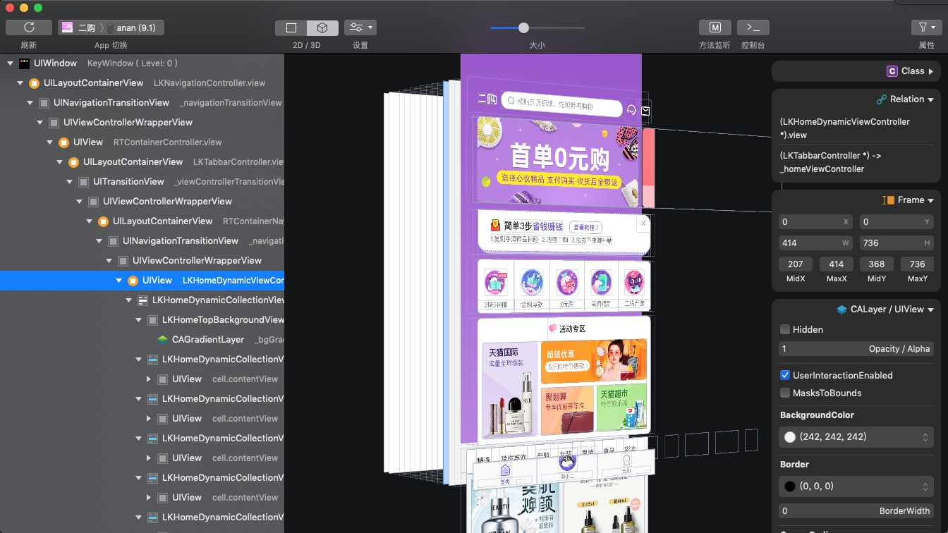Select UIWindow KeyWindow row icon
Image resolution: width=948 pixels, height=533 pixels.
pos(24,63)
